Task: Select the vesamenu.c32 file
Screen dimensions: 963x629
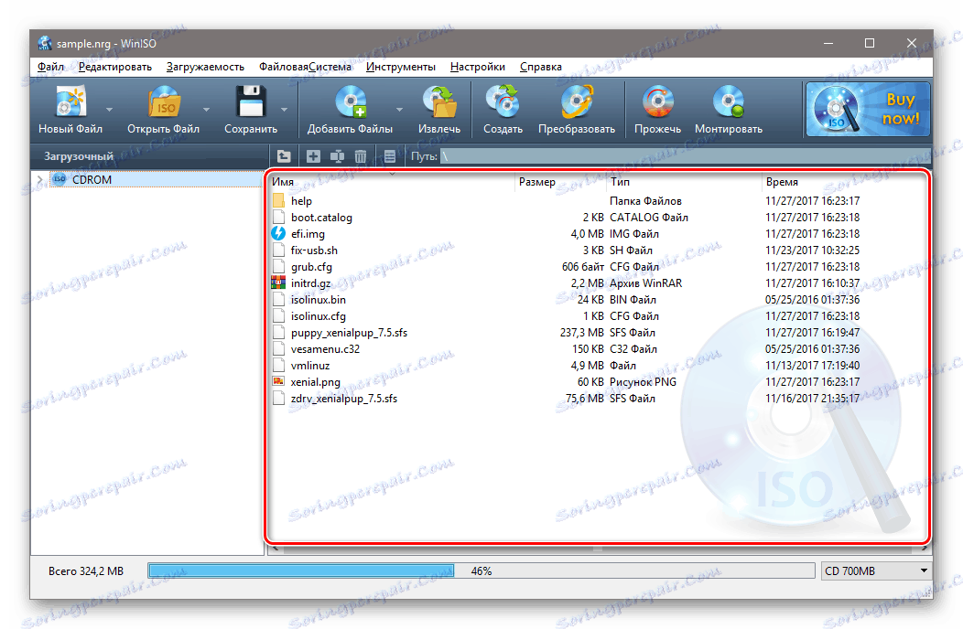Action: 325,349
